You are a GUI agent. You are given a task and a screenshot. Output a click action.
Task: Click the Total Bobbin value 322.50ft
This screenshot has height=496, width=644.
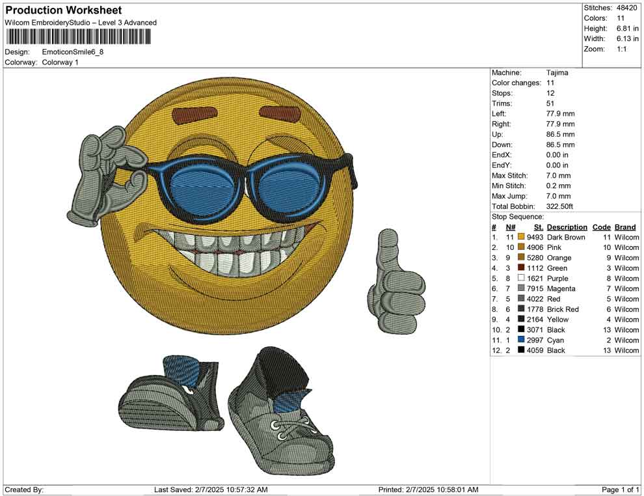(560, 206)
